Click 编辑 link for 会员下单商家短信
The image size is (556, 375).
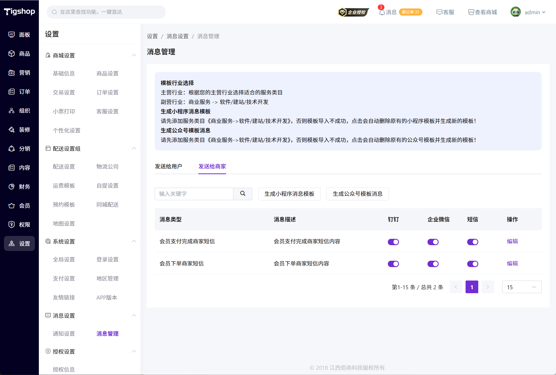pos(512,263)
